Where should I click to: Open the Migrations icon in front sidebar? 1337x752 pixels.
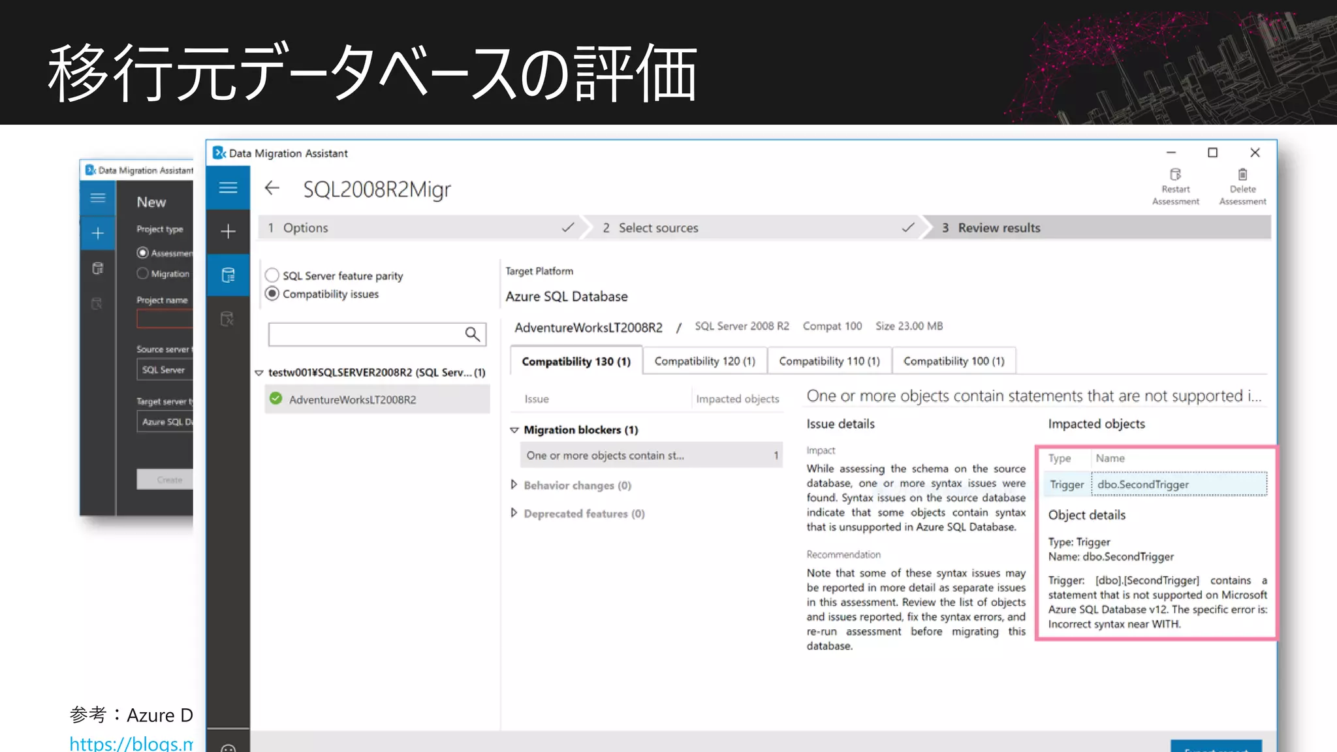227,319
